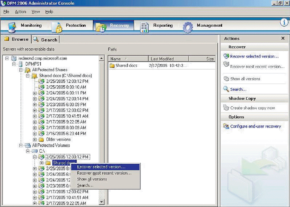This screenshot has width=290, height=207.
Task: Click the Show all versions icon
Action: click(226, 79)
